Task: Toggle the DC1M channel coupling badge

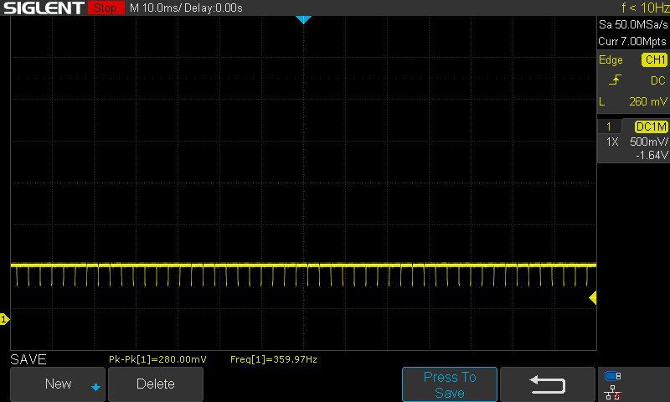Action: (x=651, y=126)
